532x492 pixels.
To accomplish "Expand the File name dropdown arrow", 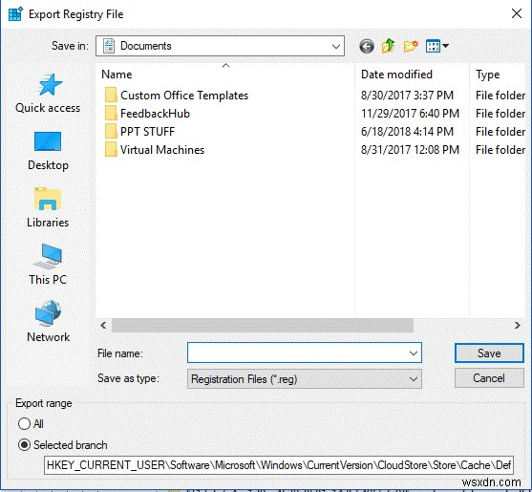I will point(414,353).
